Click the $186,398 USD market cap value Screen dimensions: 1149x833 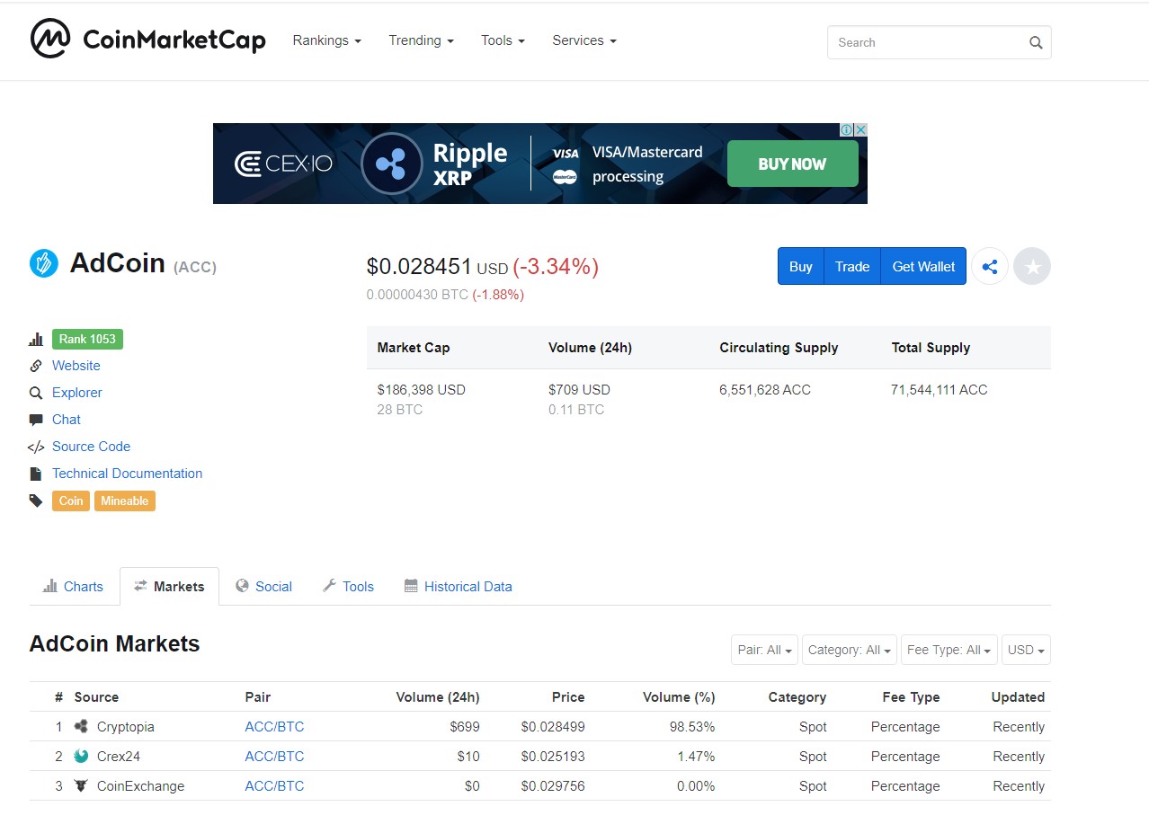(x=421, y=389)
